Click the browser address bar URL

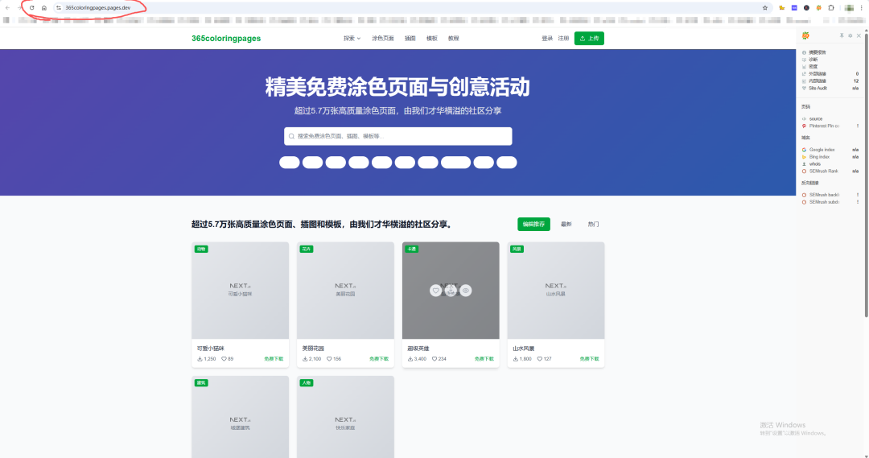click(98, 8)
